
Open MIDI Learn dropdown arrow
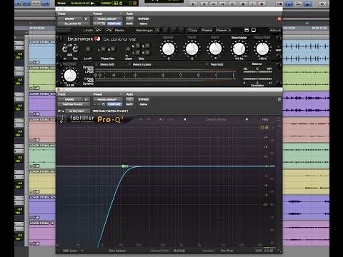point(82,251)
